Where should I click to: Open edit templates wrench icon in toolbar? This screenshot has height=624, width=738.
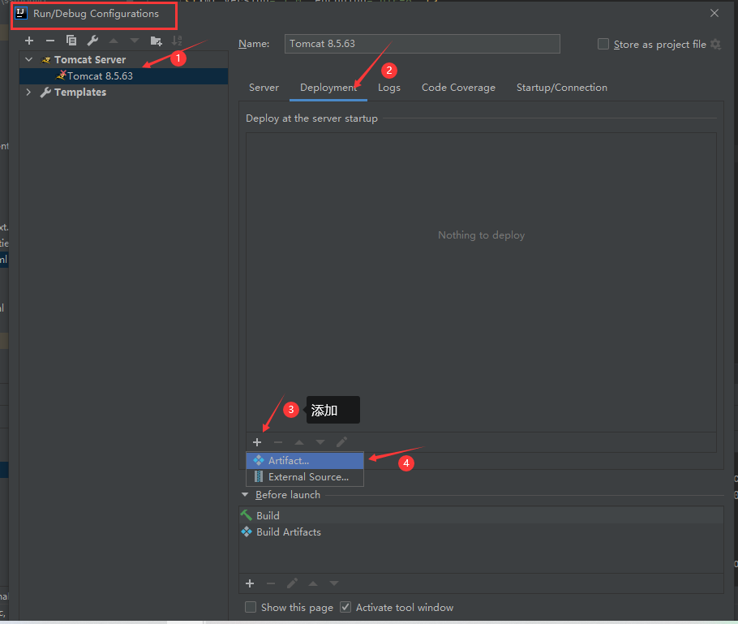92,41
